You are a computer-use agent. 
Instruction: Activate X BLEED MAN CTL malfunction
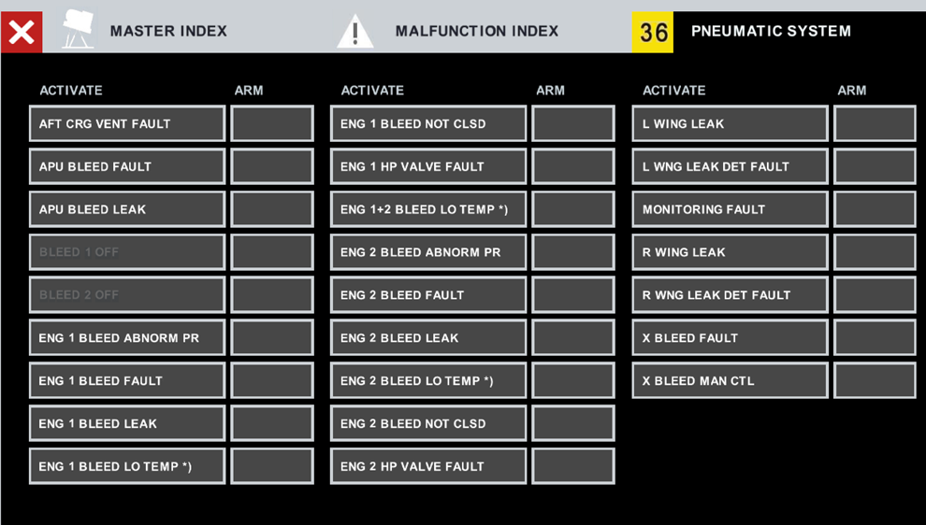point(730,380)
